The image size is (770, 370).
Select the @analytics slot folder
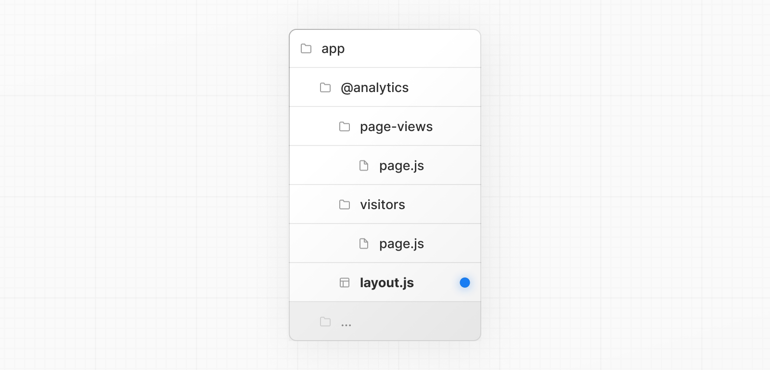(374, 88)
